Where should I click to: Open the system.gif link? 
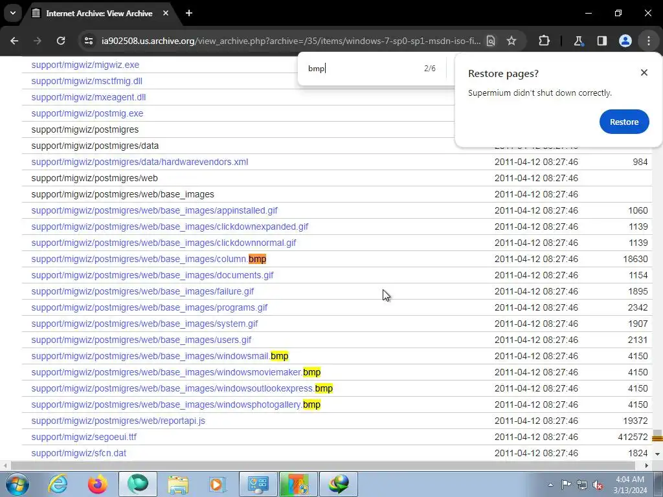point(144,324)
